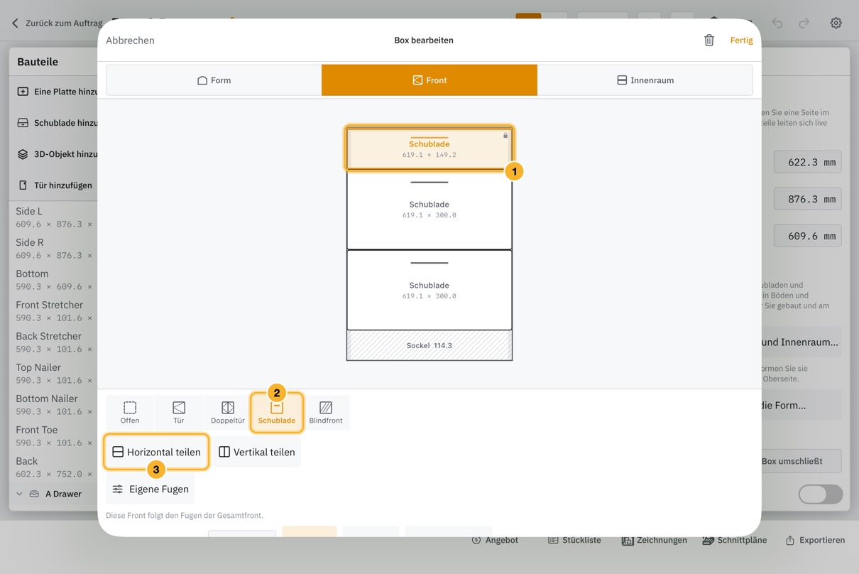Open the Innenraum tab
This screenshot has width=859, height=574.
click(645, 80)
